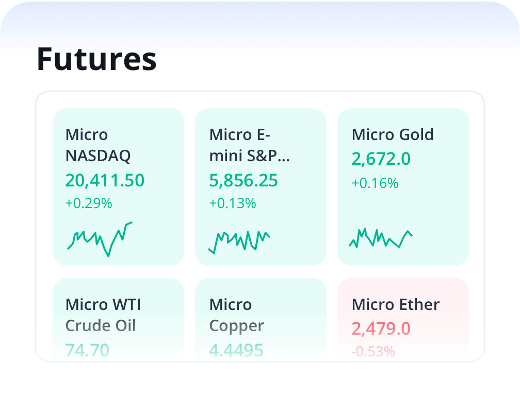
Task: Click the 2,479.0 Ether price
Action: click(x=381, y=328)
